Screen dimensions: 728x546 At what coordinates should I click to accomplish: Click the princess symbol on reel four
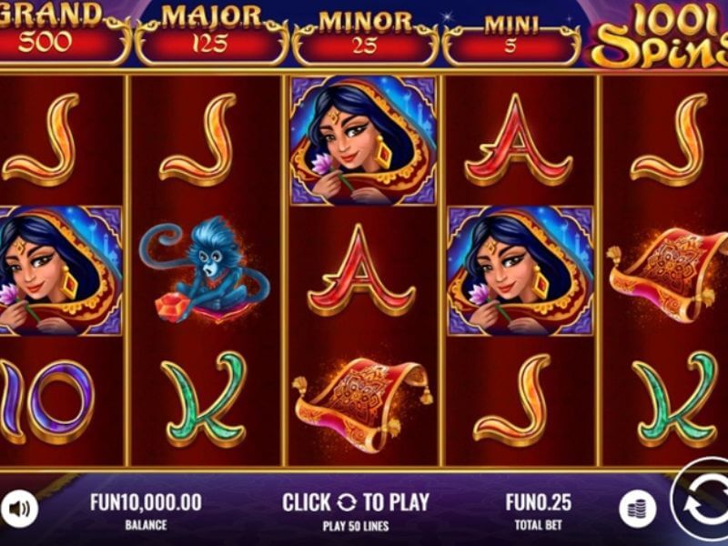point(521,270)
